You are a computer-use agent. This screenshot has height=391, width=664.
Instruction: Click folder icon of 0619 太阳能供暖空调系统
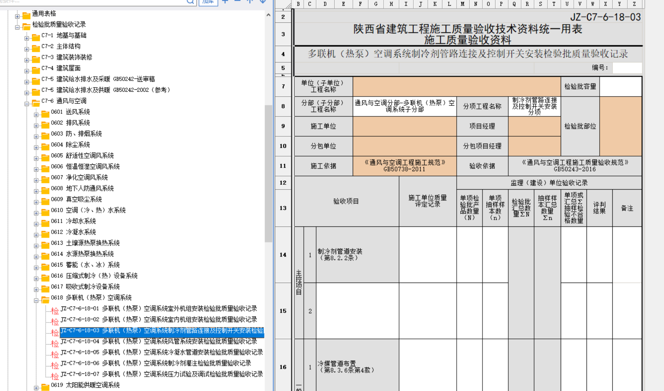[45, 387]
